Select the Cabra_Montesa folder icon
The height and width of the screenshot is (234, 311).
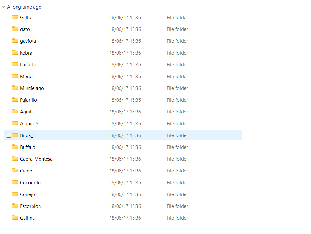tap(15, 159)
